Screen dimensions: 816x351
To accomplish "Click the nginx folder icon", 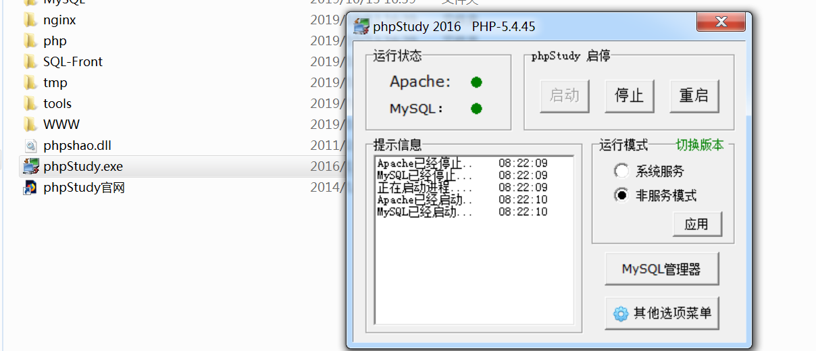I will [30, 20].
